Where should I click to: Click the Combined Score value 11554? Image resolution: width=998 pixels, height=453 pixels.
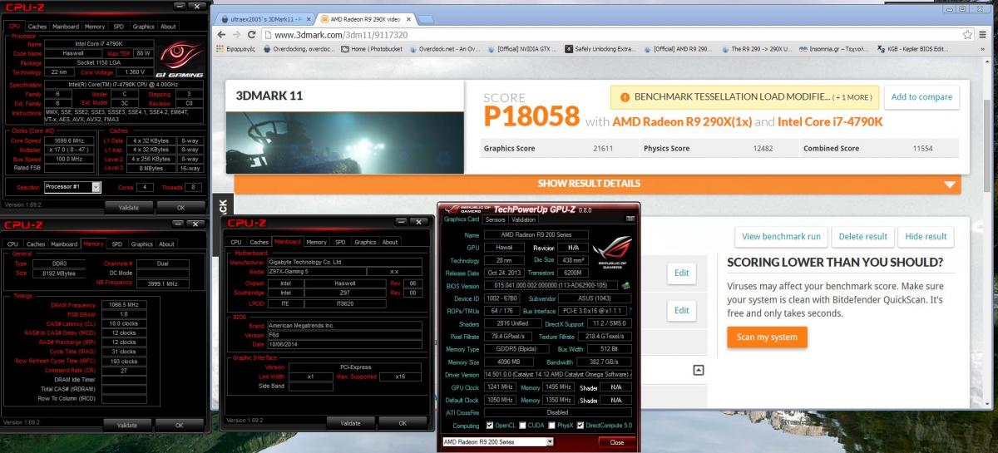tap(924, 149)
